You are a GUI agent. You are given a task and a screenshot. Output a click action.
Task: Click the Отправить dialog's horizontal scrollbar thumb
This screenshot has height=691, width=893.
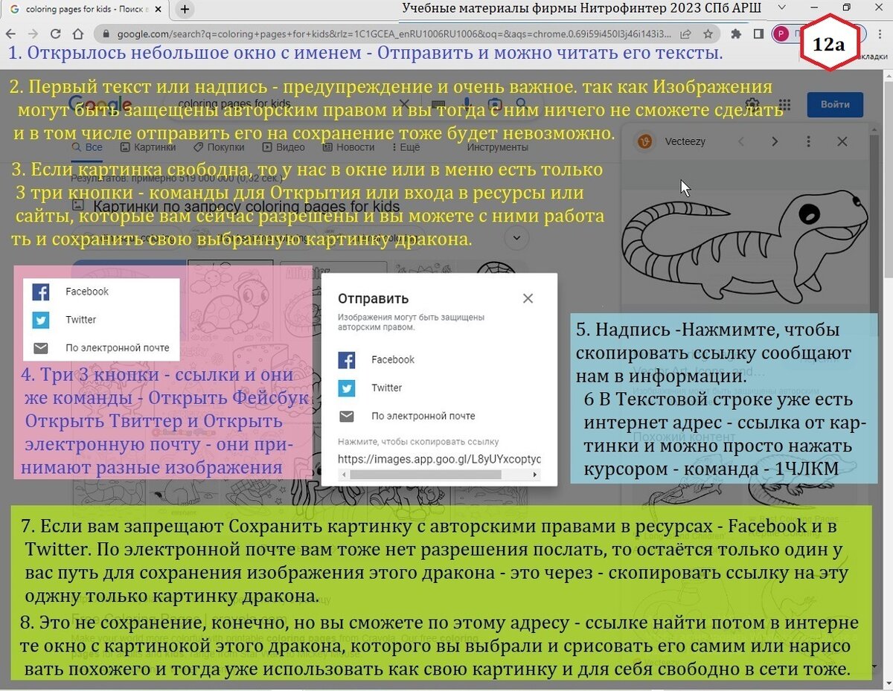click(427, 474)
